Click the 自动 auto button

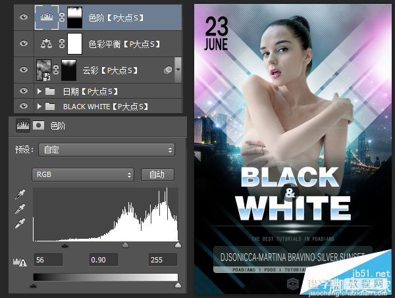coord(157,175)
